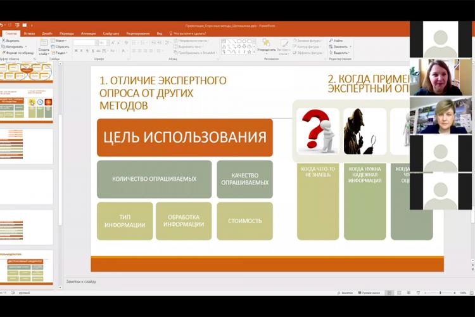Click the Создать слайд new slide icon
Viewport: 475px width, 317px height.
coord(44,42)
